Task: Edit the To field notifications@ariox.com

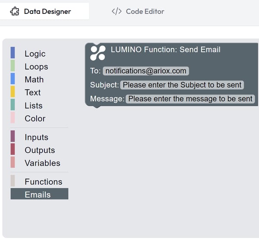Action: click(146, 71)
